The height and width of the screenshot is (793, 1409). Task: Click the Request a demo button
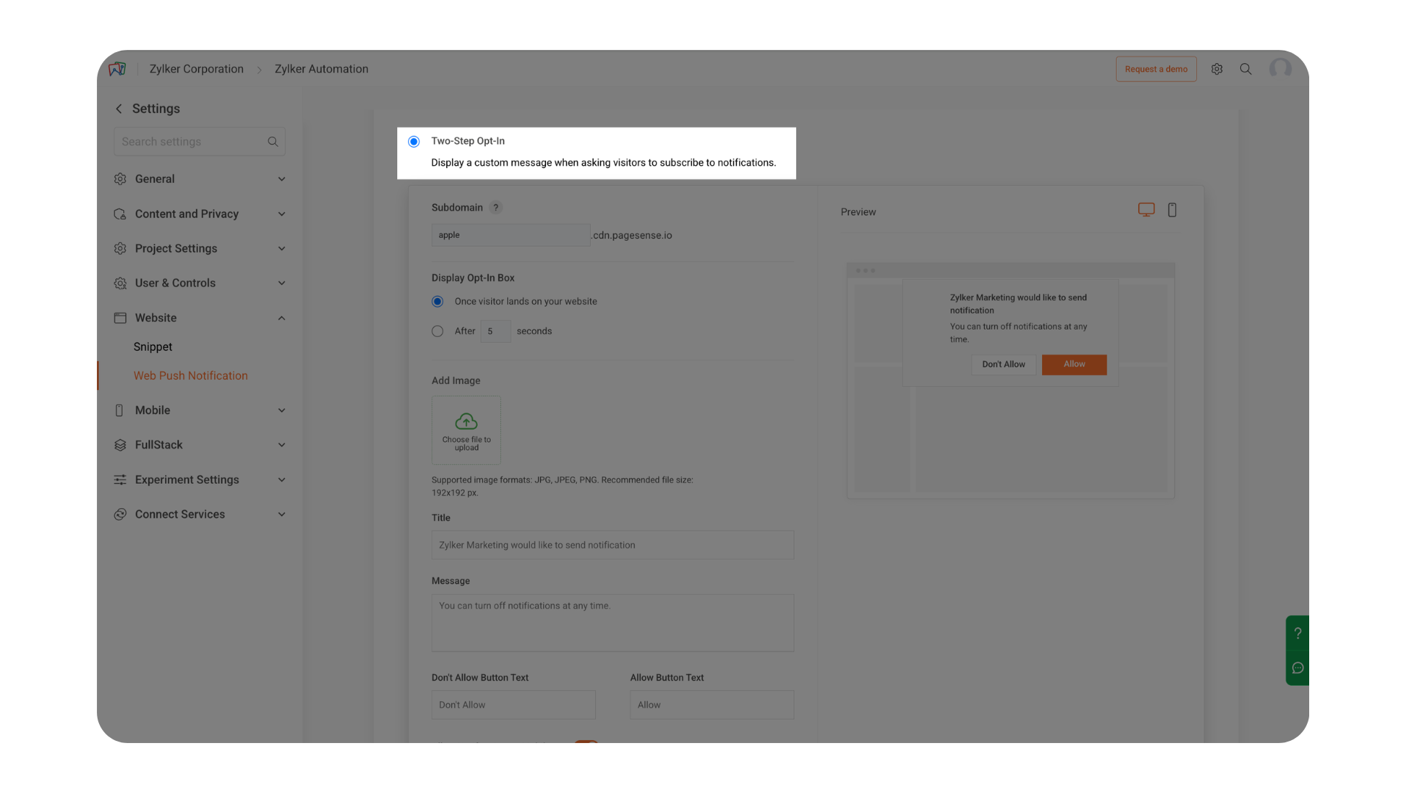pyautogui.click(x=1156, y=69)
